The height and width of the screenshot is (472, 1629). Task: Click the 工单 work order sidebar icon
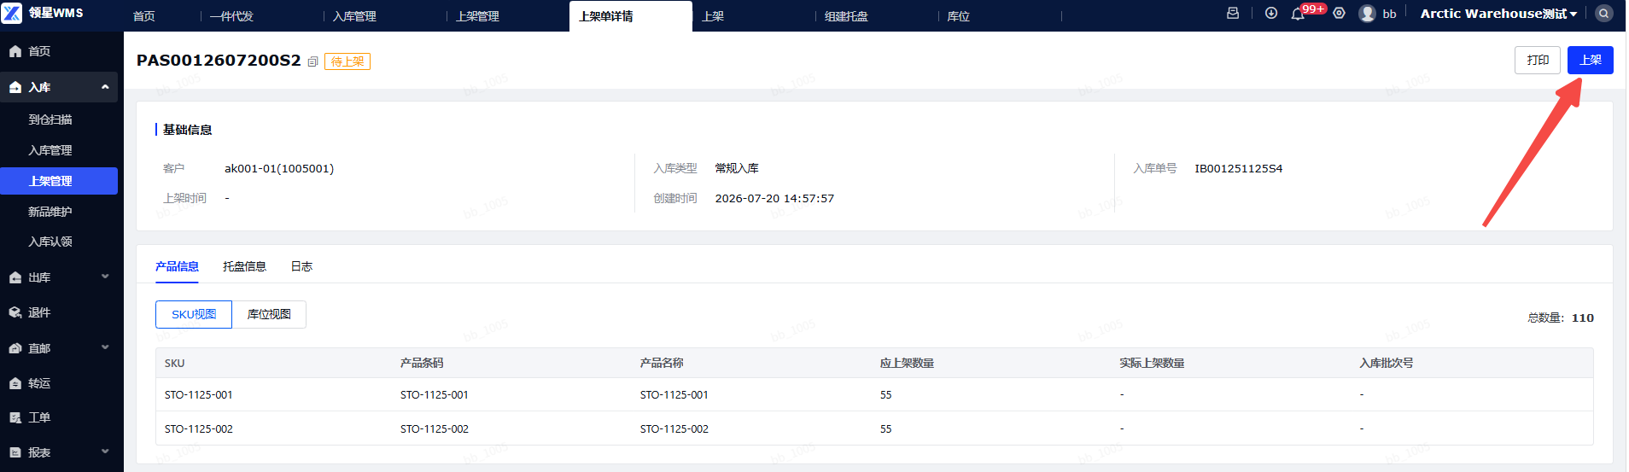pyautogui.click(x=15, y=417)
